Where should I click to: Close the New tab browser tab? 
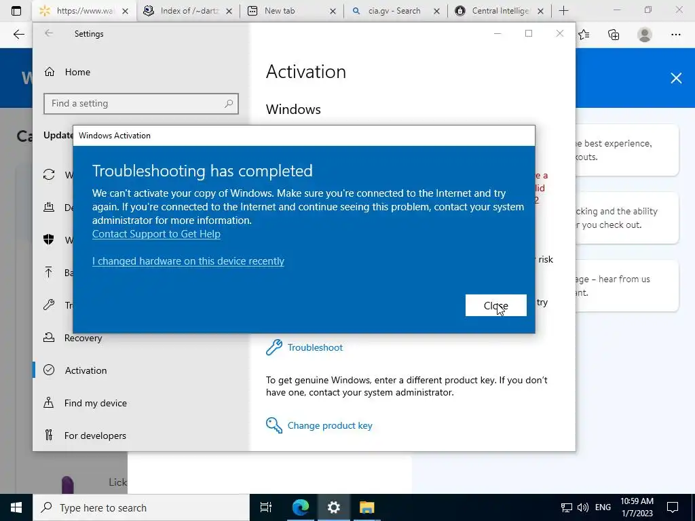click(x=333, y=11)
